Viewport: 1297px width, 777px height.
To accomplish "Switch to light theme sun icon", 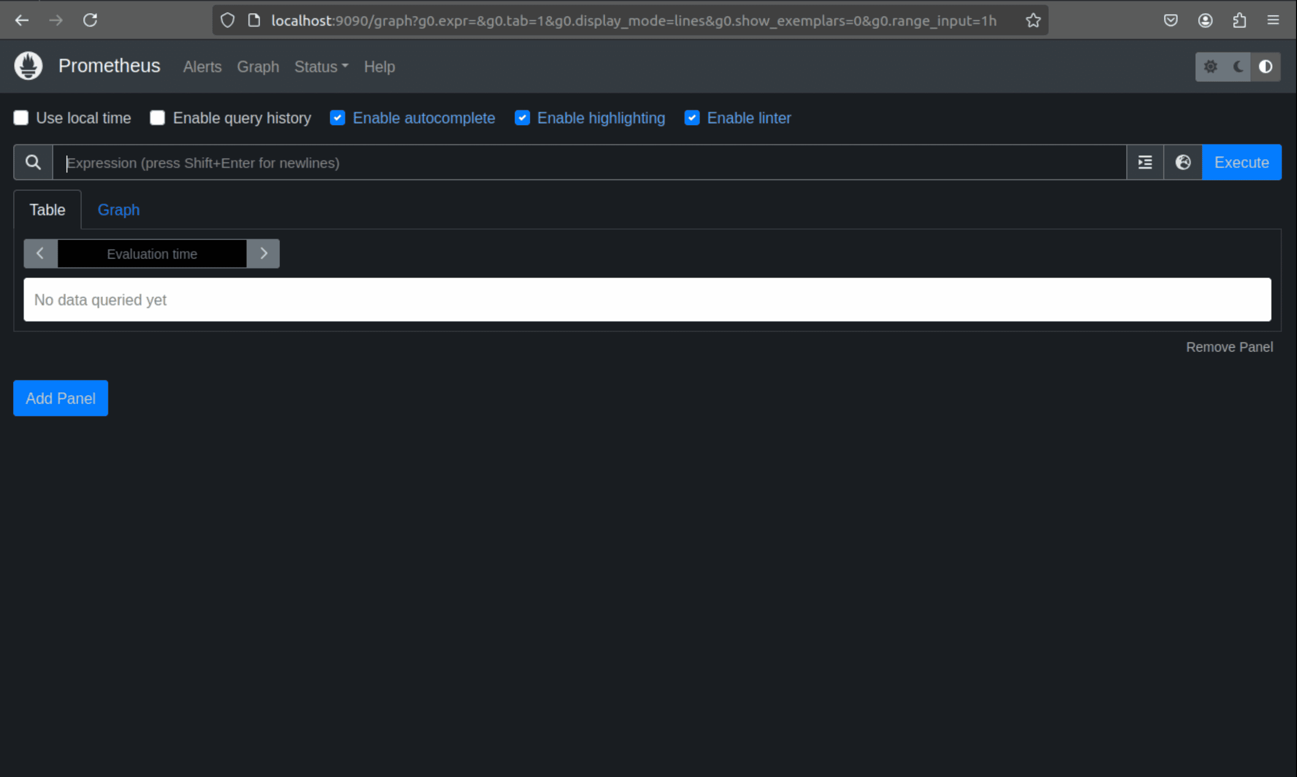I will point(1210,67).
